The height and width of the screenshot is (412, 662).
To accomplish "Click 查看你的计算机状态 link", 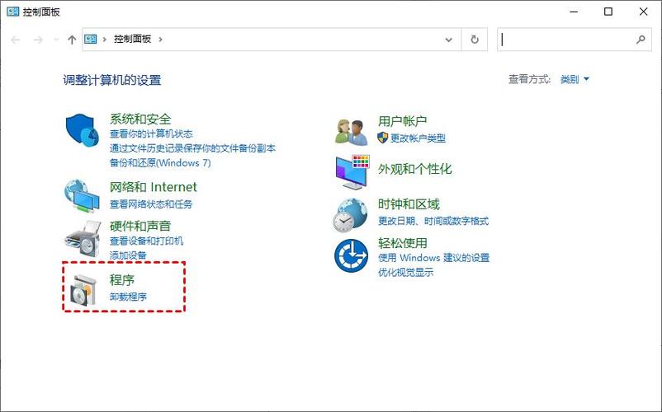I will coord(151,134).
